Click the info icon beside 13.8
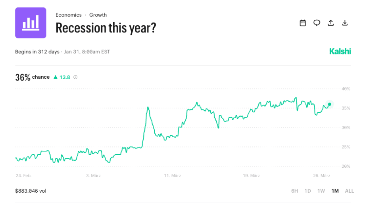The width and height of the screenshot is (365, 212). pos(75,78)
